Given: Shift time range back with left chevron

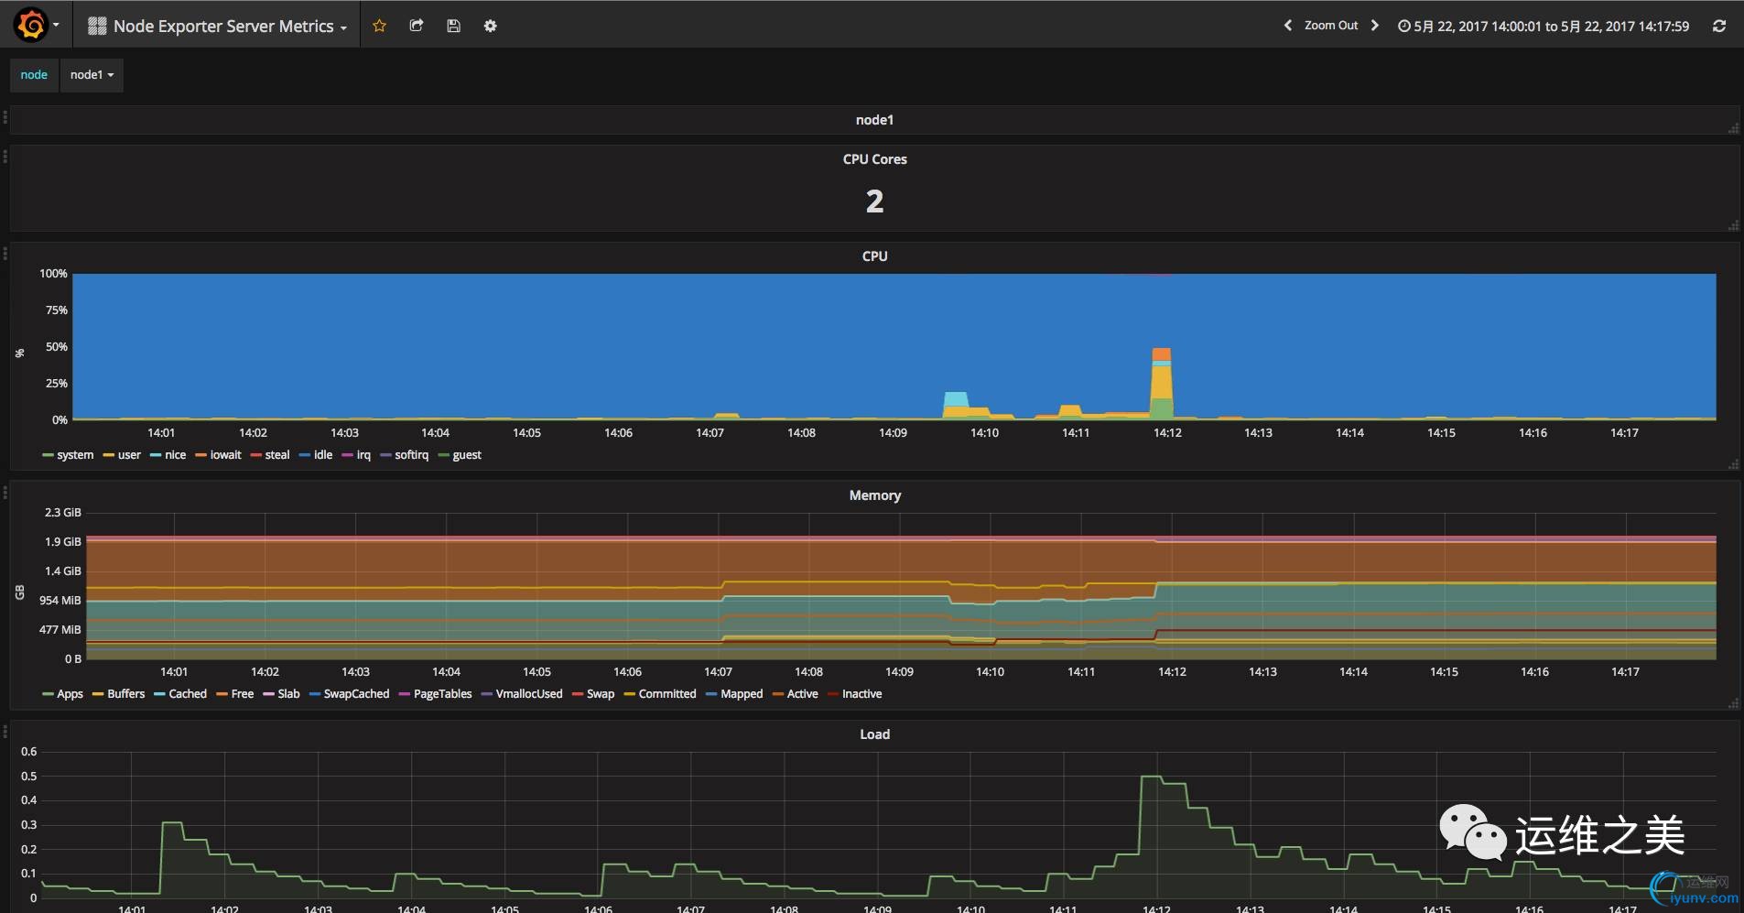Looking at the screenshot, I should [x=1288, y=26].
